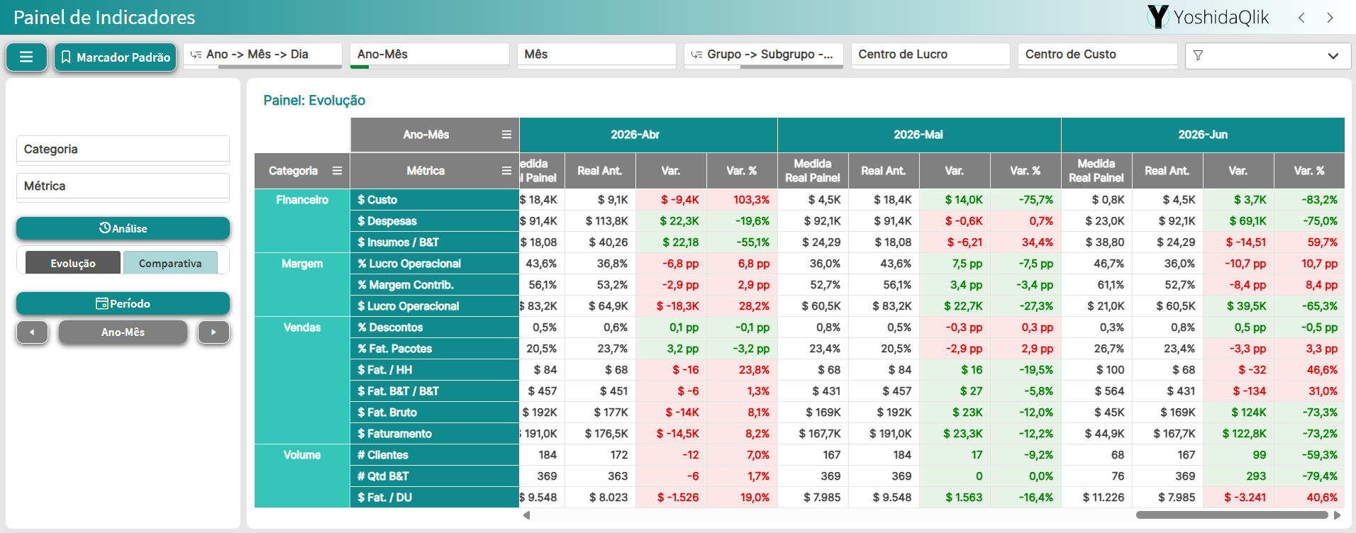The image size is (1356, 533).
Task: Open the Ano-Mês column header menu icon
Action: [506, 135]
